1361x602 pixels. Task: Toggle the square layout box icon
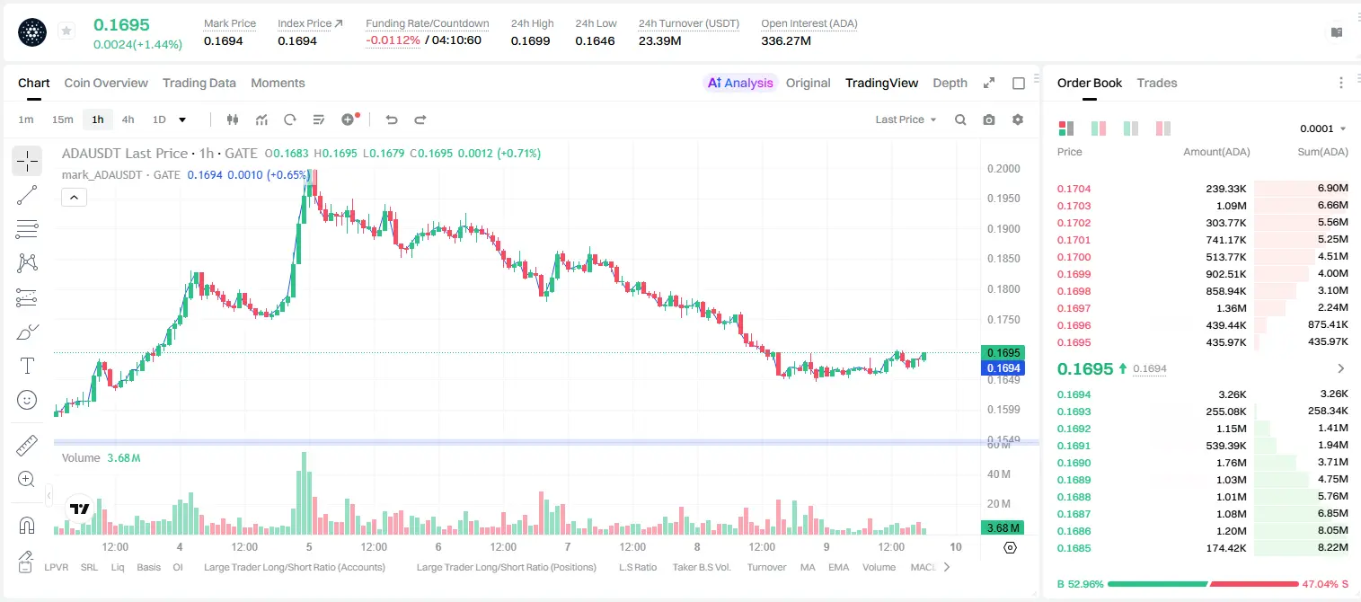pos(1019,83)
